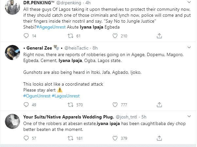Reply to DR.PENKING's tweet
The width and height of the screenshot is (197, 147).
click(x=26, y=35)
